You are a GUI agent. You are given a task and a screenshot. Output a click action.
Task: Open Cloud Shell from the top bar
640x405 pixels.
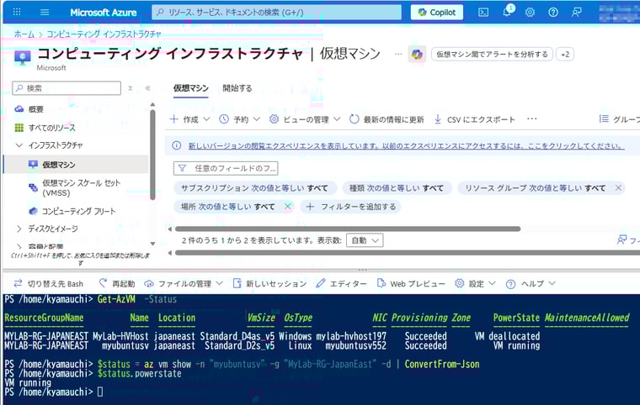coord(483,13)
